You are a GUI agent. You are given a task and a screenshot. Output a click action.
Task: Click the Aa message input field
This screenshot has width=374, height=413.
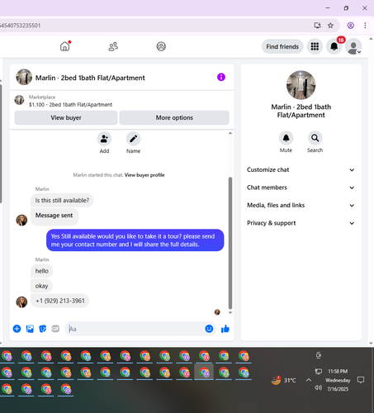tap(135, 329)
